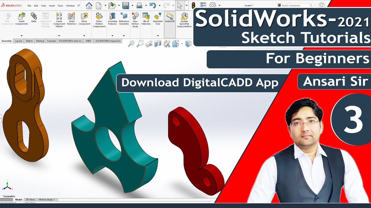Open Smart Fasteners tool
371x208 pixels.
[72, 19]
